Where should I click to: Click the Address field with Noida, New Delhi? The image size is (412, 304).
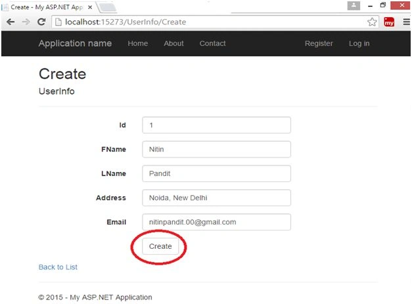(x=216, y=198)
